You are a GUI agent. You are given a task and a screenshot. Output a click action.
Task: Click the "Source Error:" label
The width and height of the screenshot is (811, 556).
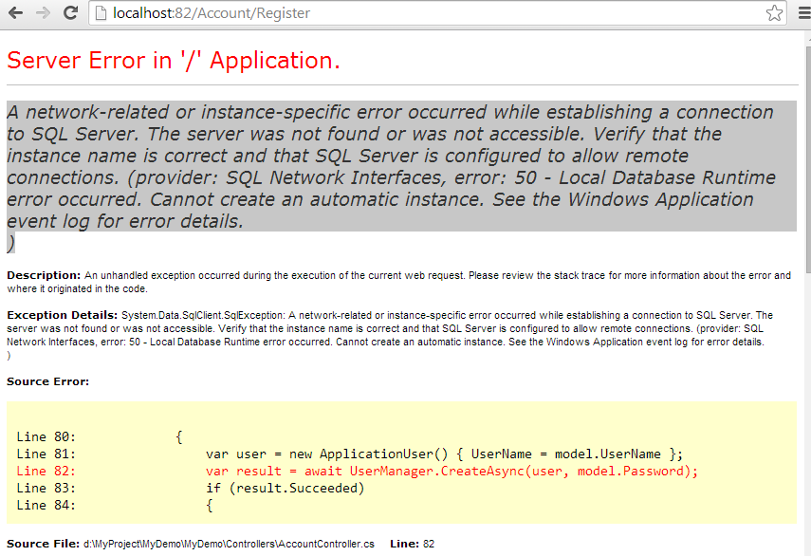(48, 381)
